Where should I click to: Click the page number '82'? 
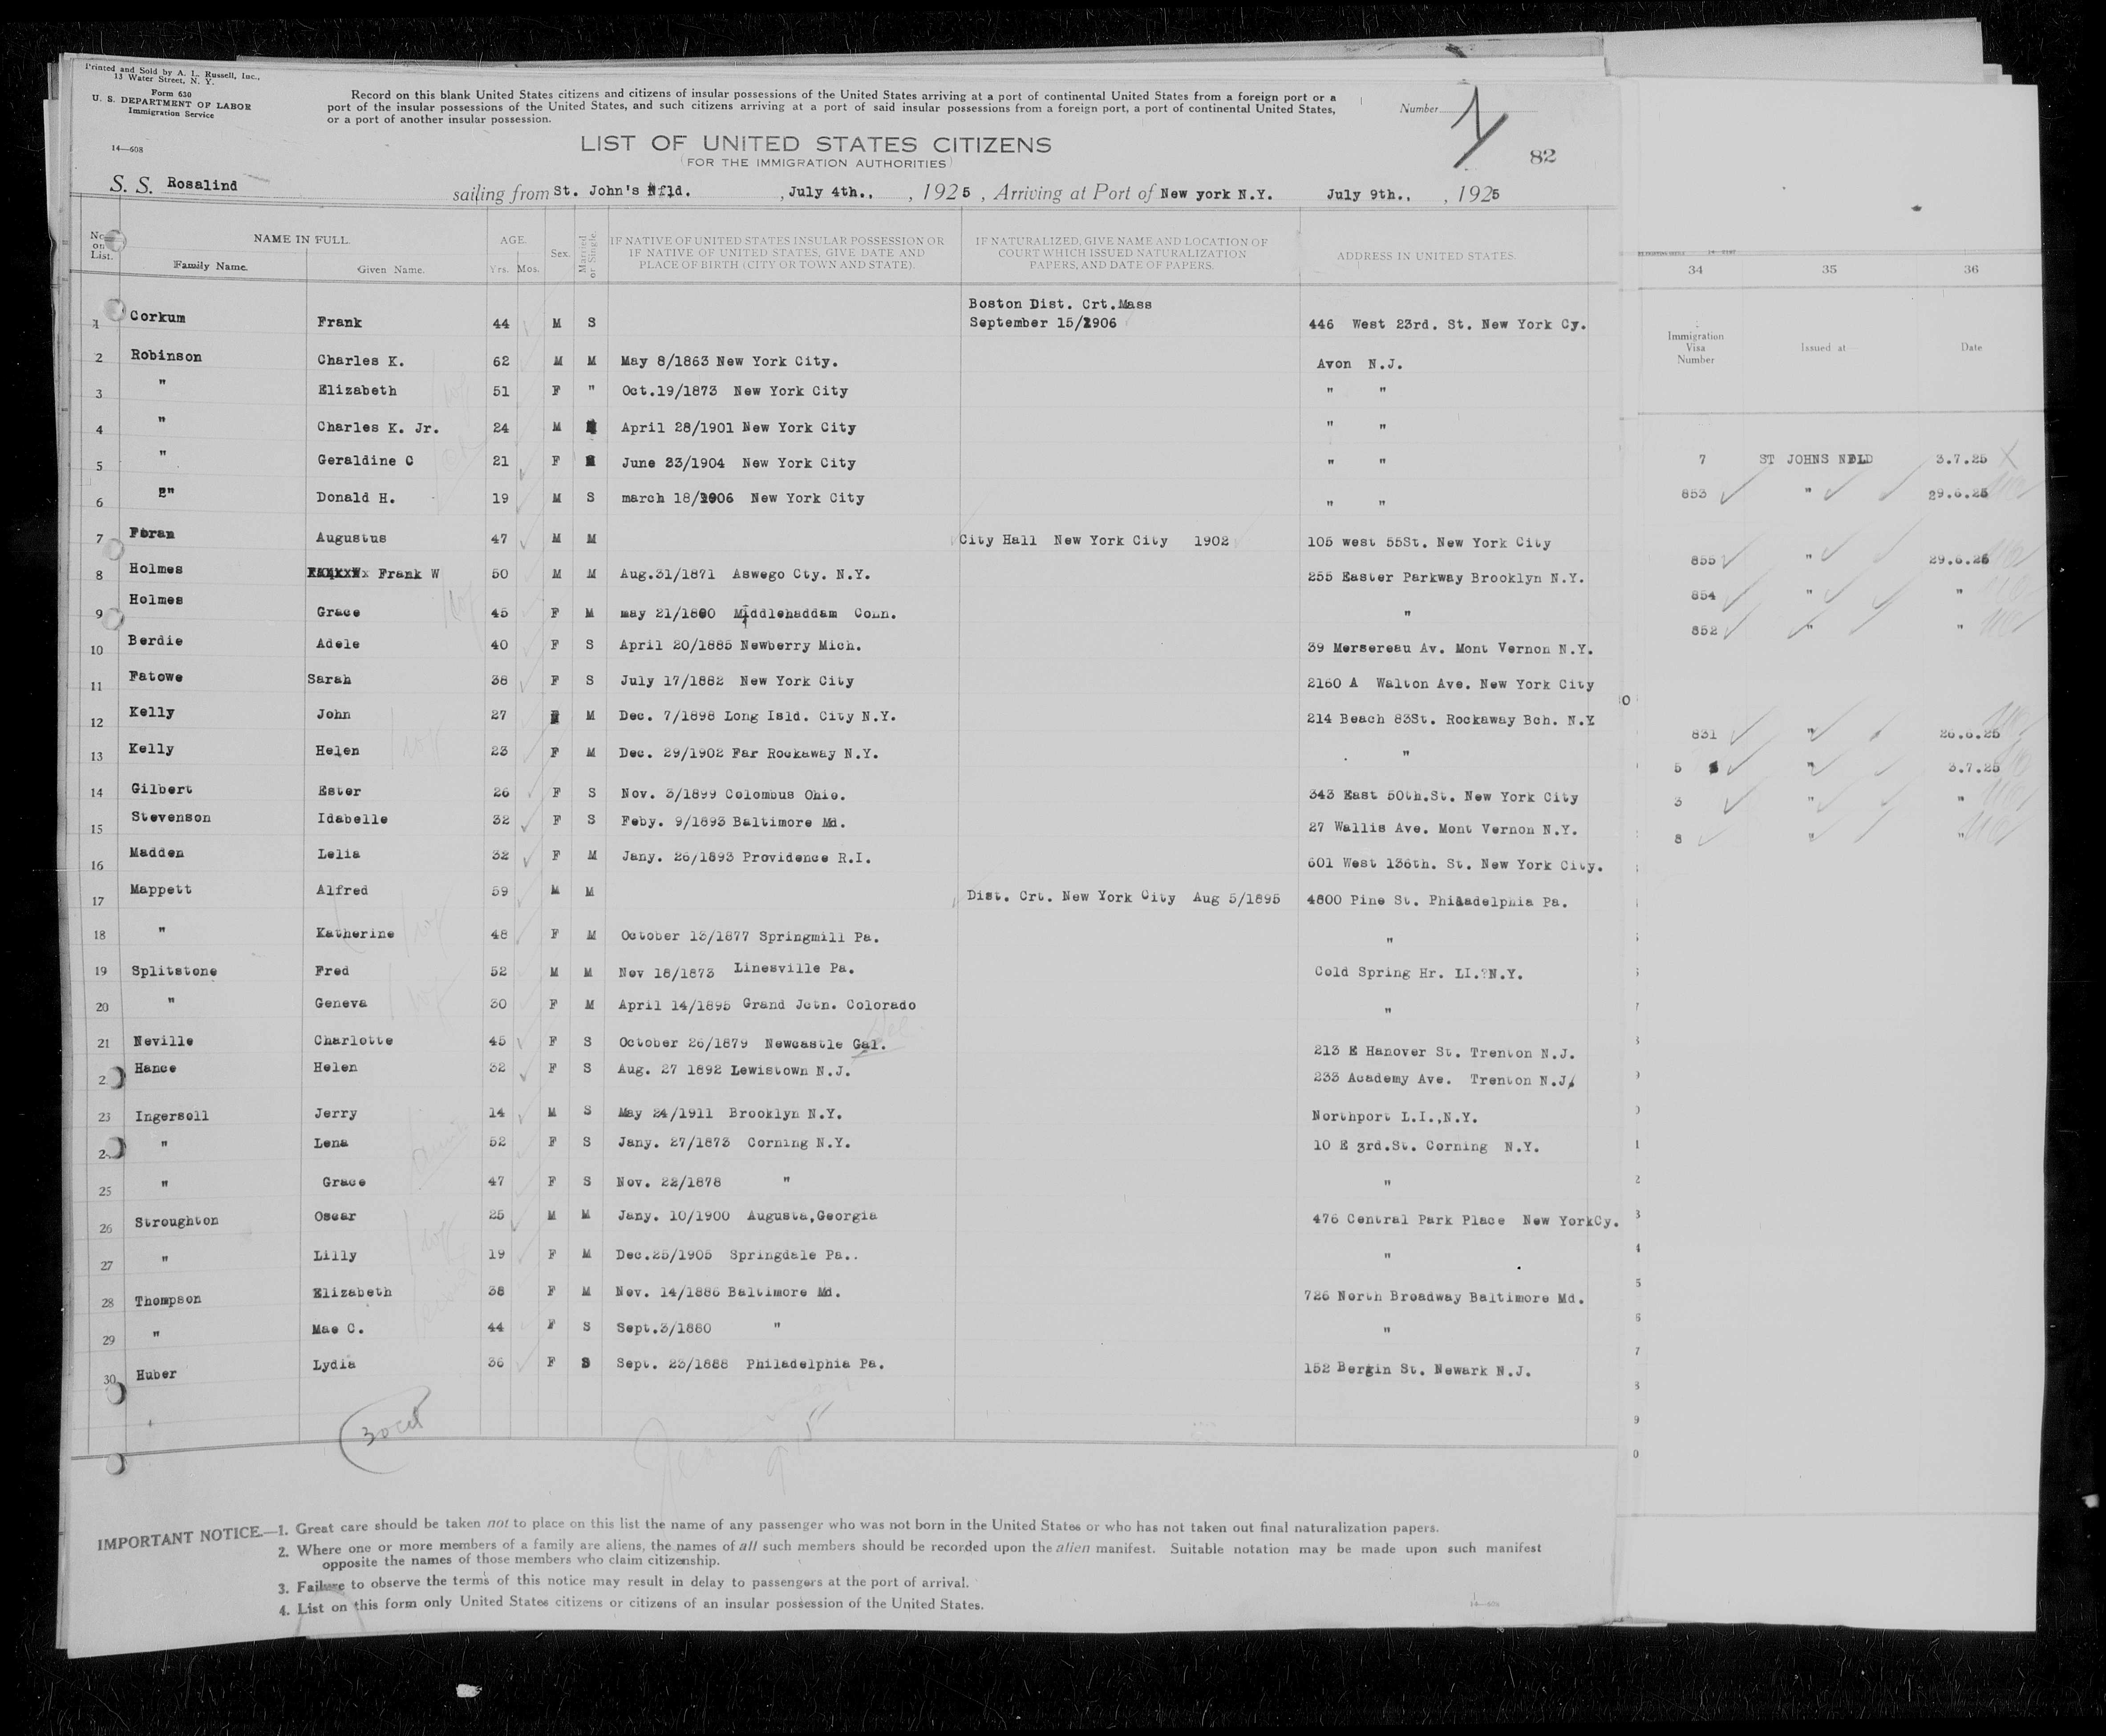pos(1543,157)
